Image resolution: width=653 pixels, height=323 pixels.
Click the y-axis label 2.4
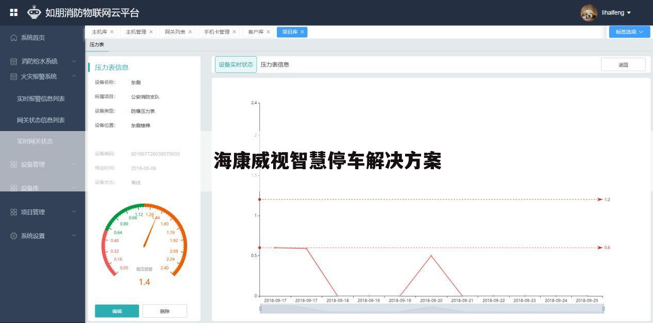click(254, 103)
